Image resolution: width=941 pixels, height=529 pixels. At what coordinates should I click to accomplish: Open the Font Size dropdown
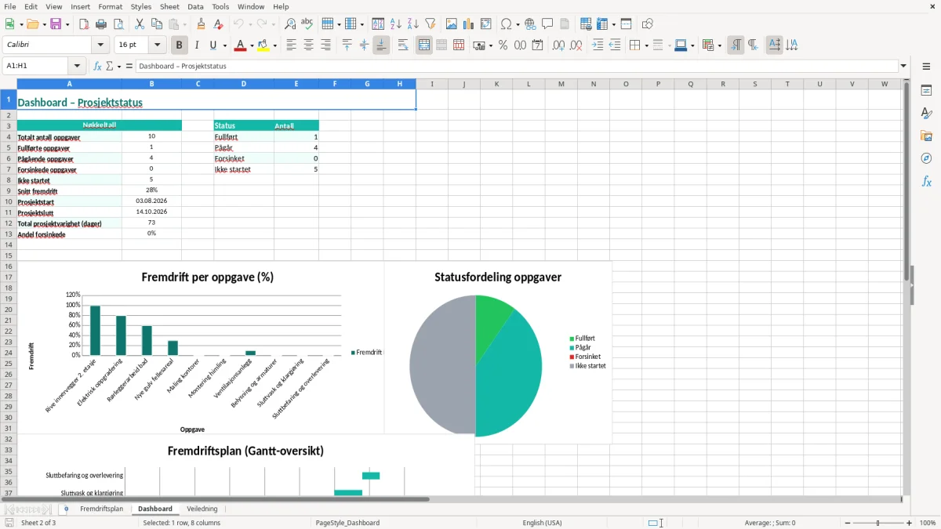[x=158, y=45]
